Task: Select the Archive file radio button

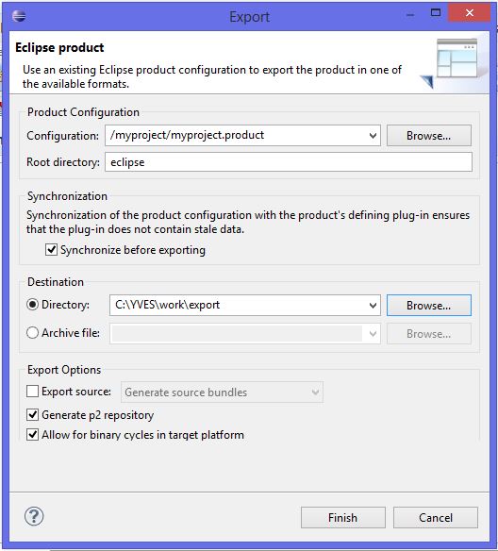Action: pos(32,332)
